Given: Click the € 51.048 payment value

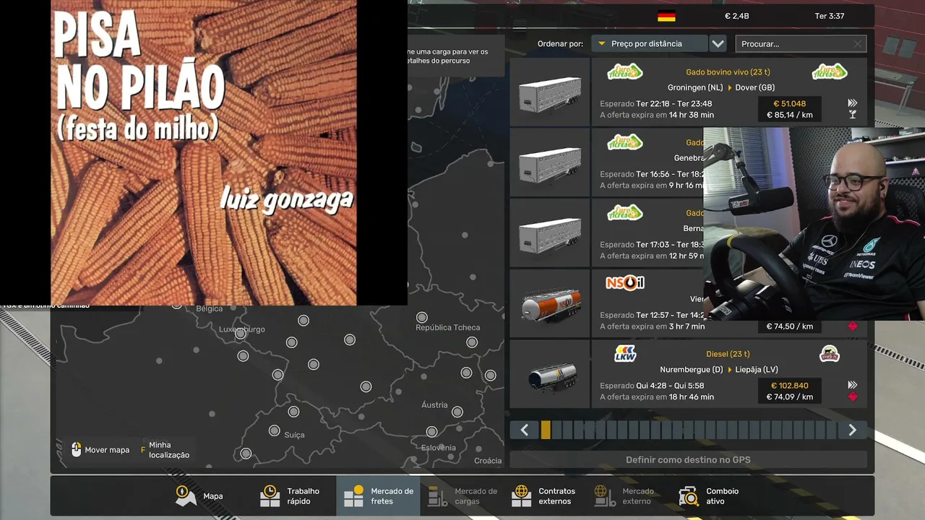Looking at the screenshot, I should point(789,104).
